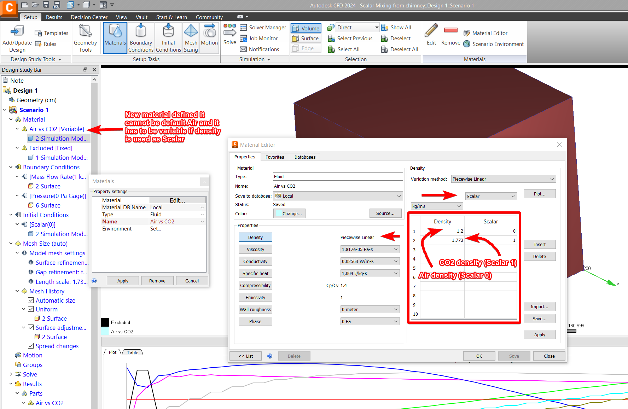Change the material color swatch
628x409 pixels.
[289, 213]
